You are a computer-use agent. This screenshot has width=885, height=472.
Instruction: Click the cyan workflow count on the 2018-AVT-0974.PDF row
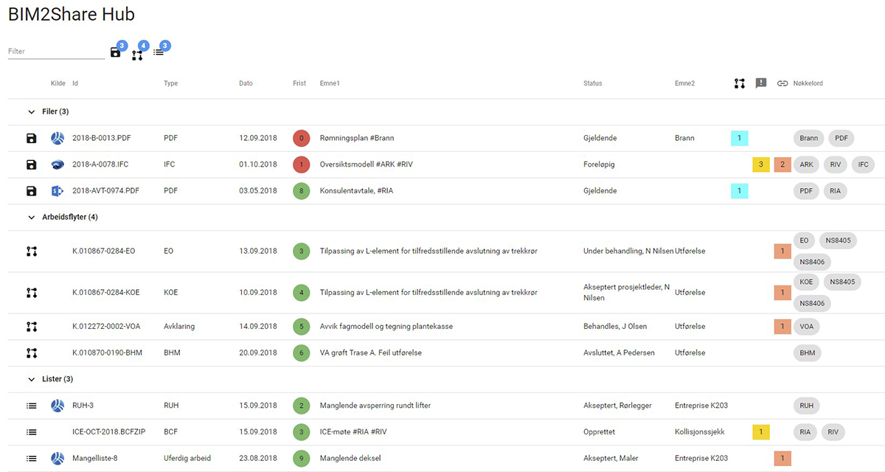coord(740,191)
